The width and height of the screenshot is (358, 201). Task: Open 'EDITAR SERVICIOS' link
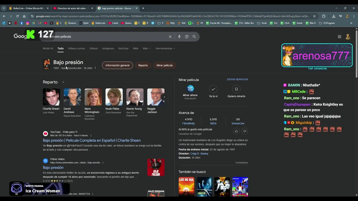coord(237,80)
